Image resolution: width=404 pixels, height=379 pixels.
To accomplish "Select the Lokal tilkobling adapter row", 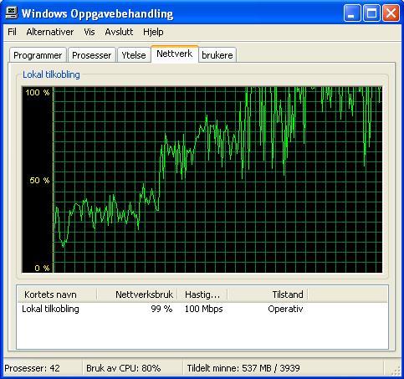I will coord(202,309).
